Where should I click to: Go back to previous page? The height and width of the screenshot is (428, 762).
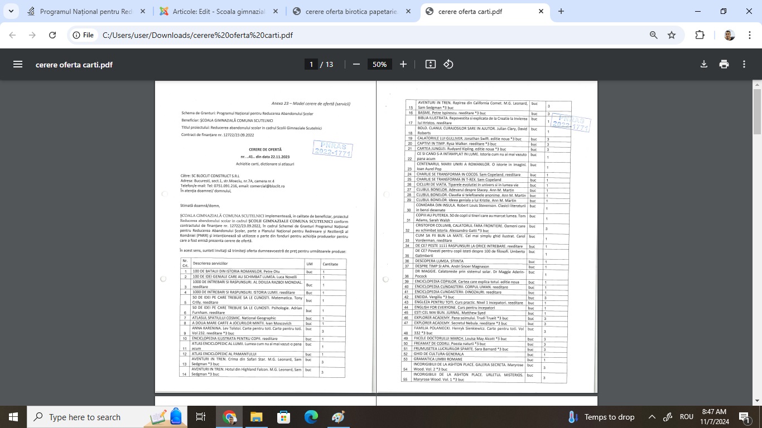13,35
